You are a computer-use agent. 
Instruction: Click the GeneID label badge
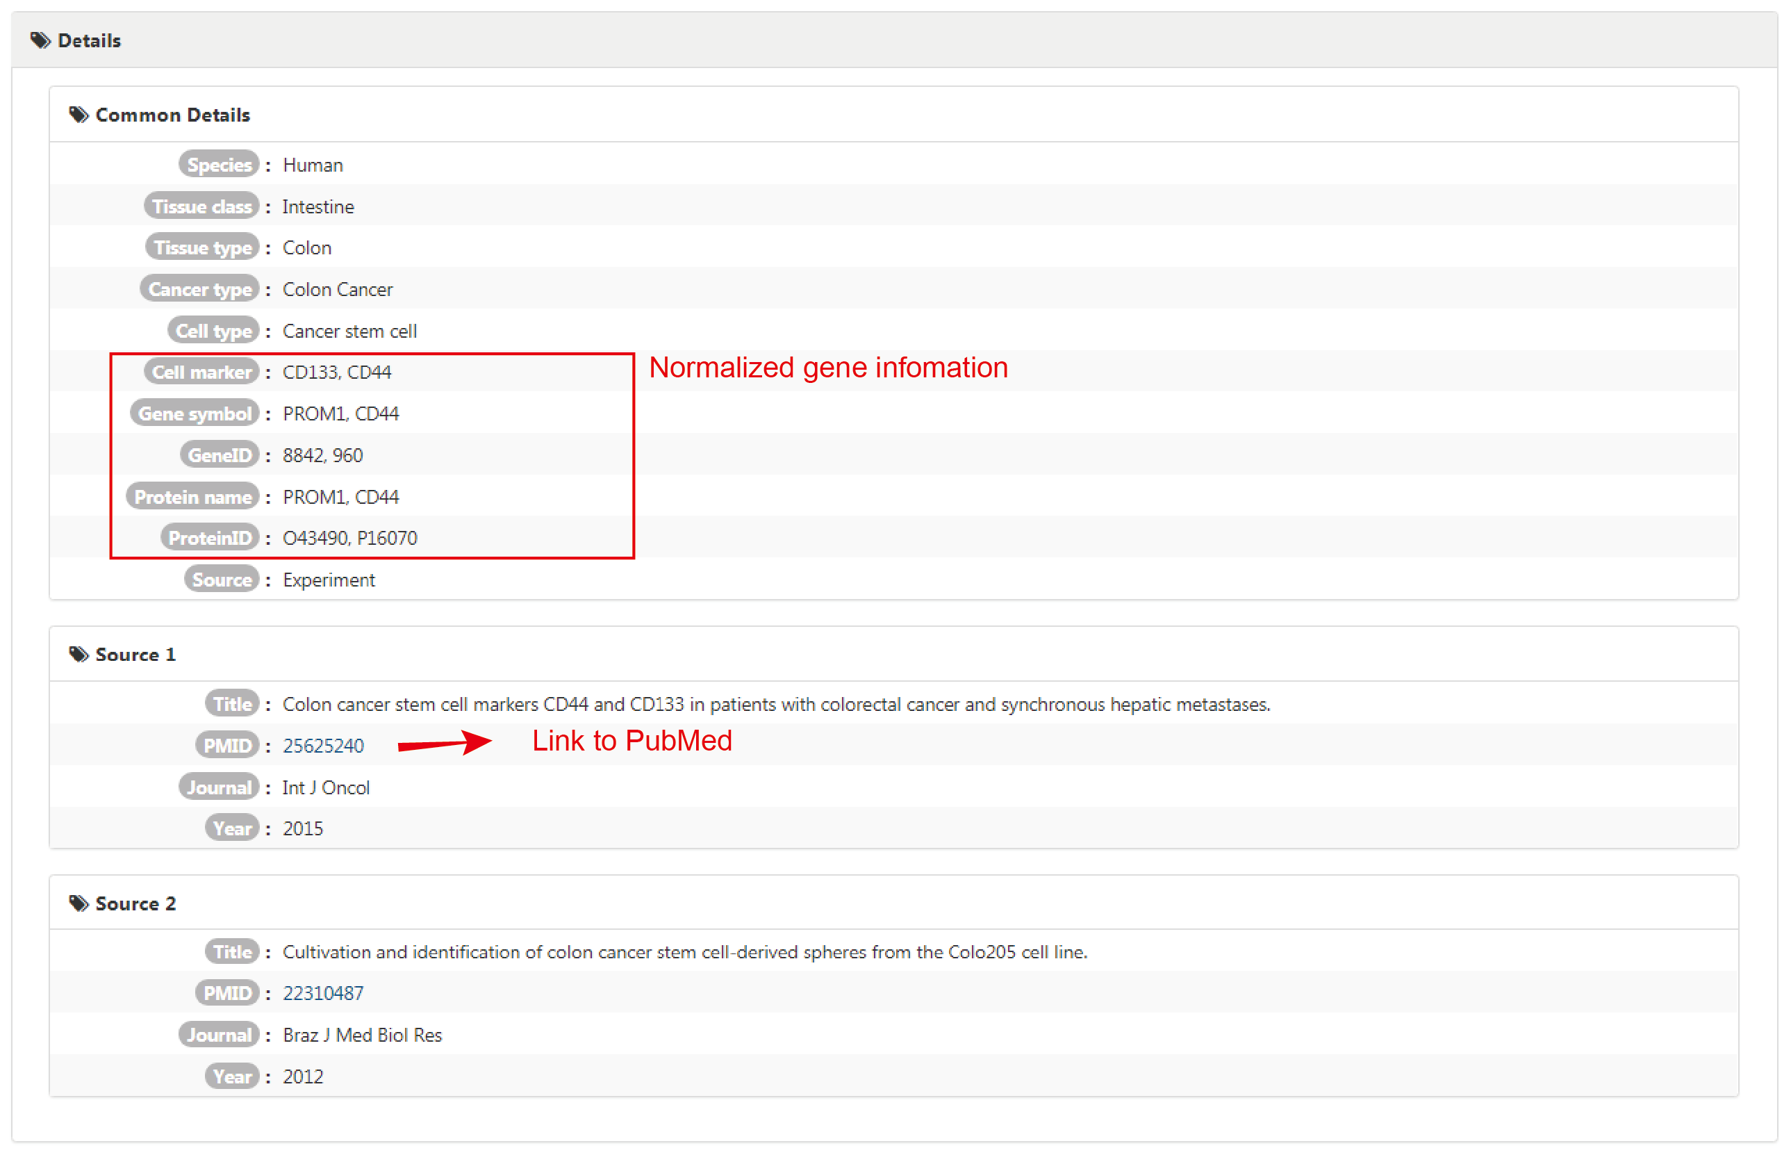pyautogui.click(x=219, y=455)
